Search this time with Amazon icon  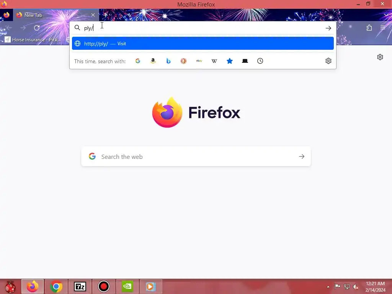[x=153, y=61]
